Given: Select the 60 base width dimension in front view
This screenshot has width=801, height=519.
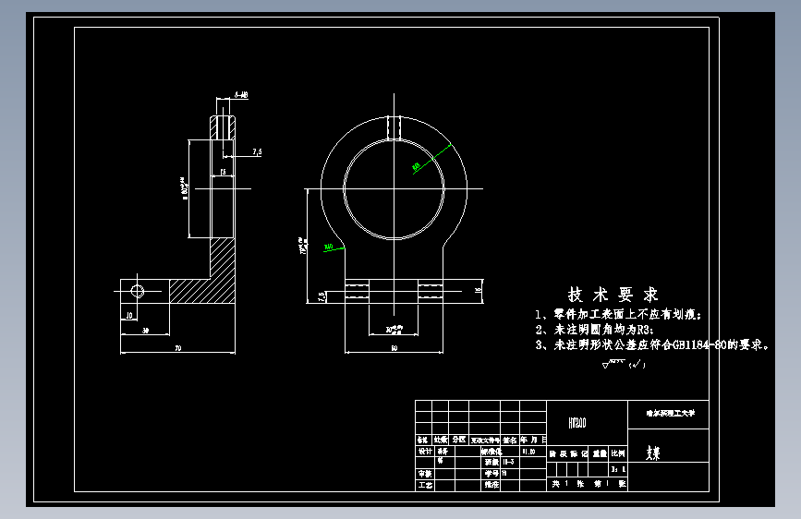Looking at the screenshot, I should pos(394,348).
